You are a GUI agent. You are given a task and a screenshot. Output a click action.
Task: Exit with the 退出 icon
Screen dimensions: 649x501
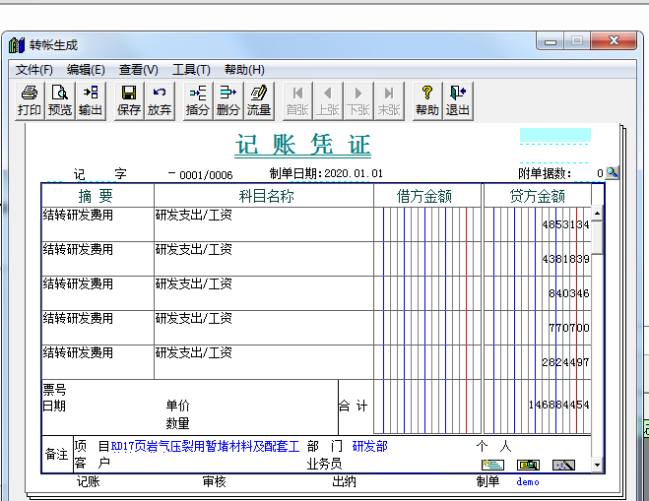click(458, 101)
